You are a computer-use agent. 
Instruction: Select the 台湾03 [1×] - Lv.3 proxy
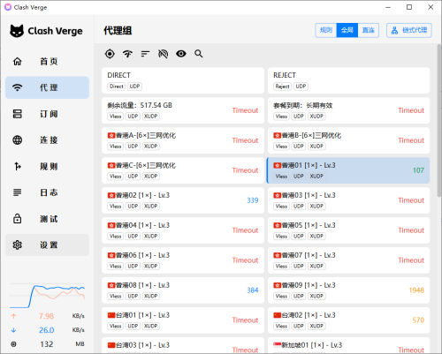[x=183, y=346]
